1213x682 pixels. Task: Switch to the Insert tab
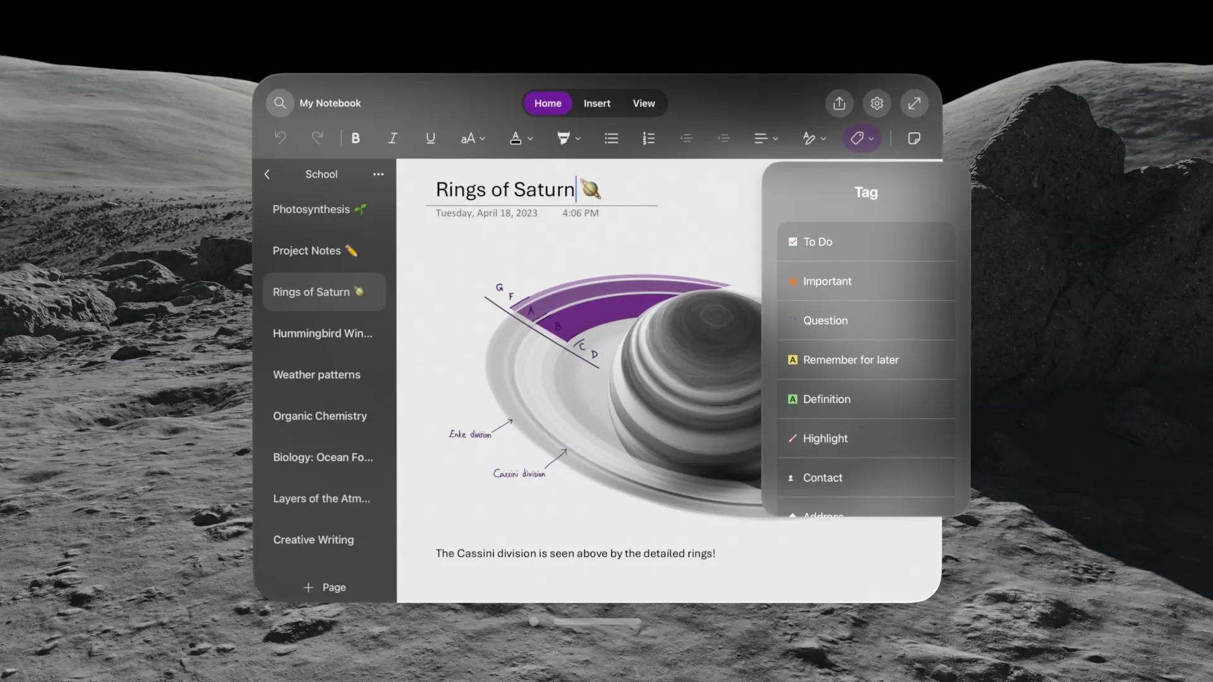coord(597,103)
